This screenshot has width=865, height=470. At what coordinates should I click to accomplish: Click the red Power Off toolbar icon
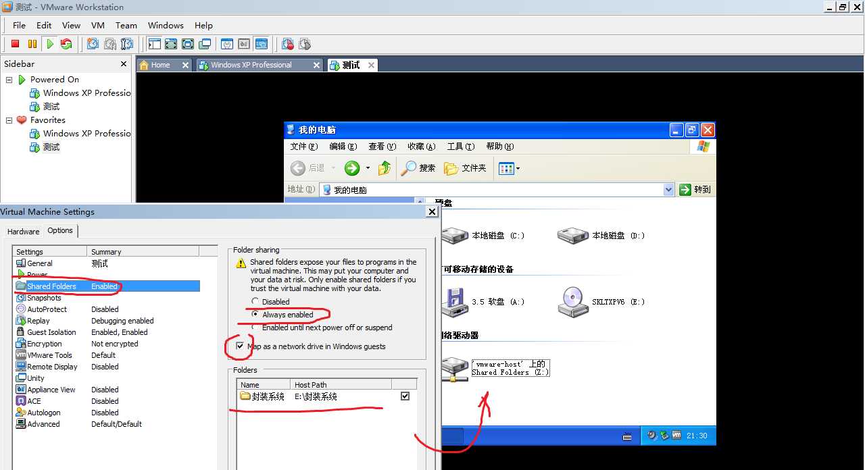click(15, 44)
